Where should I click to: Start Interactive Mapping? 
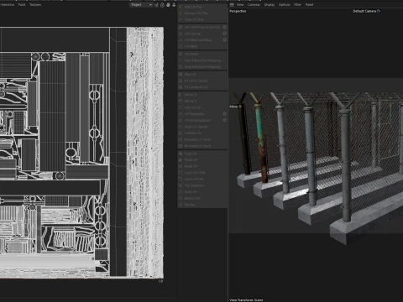202,60
